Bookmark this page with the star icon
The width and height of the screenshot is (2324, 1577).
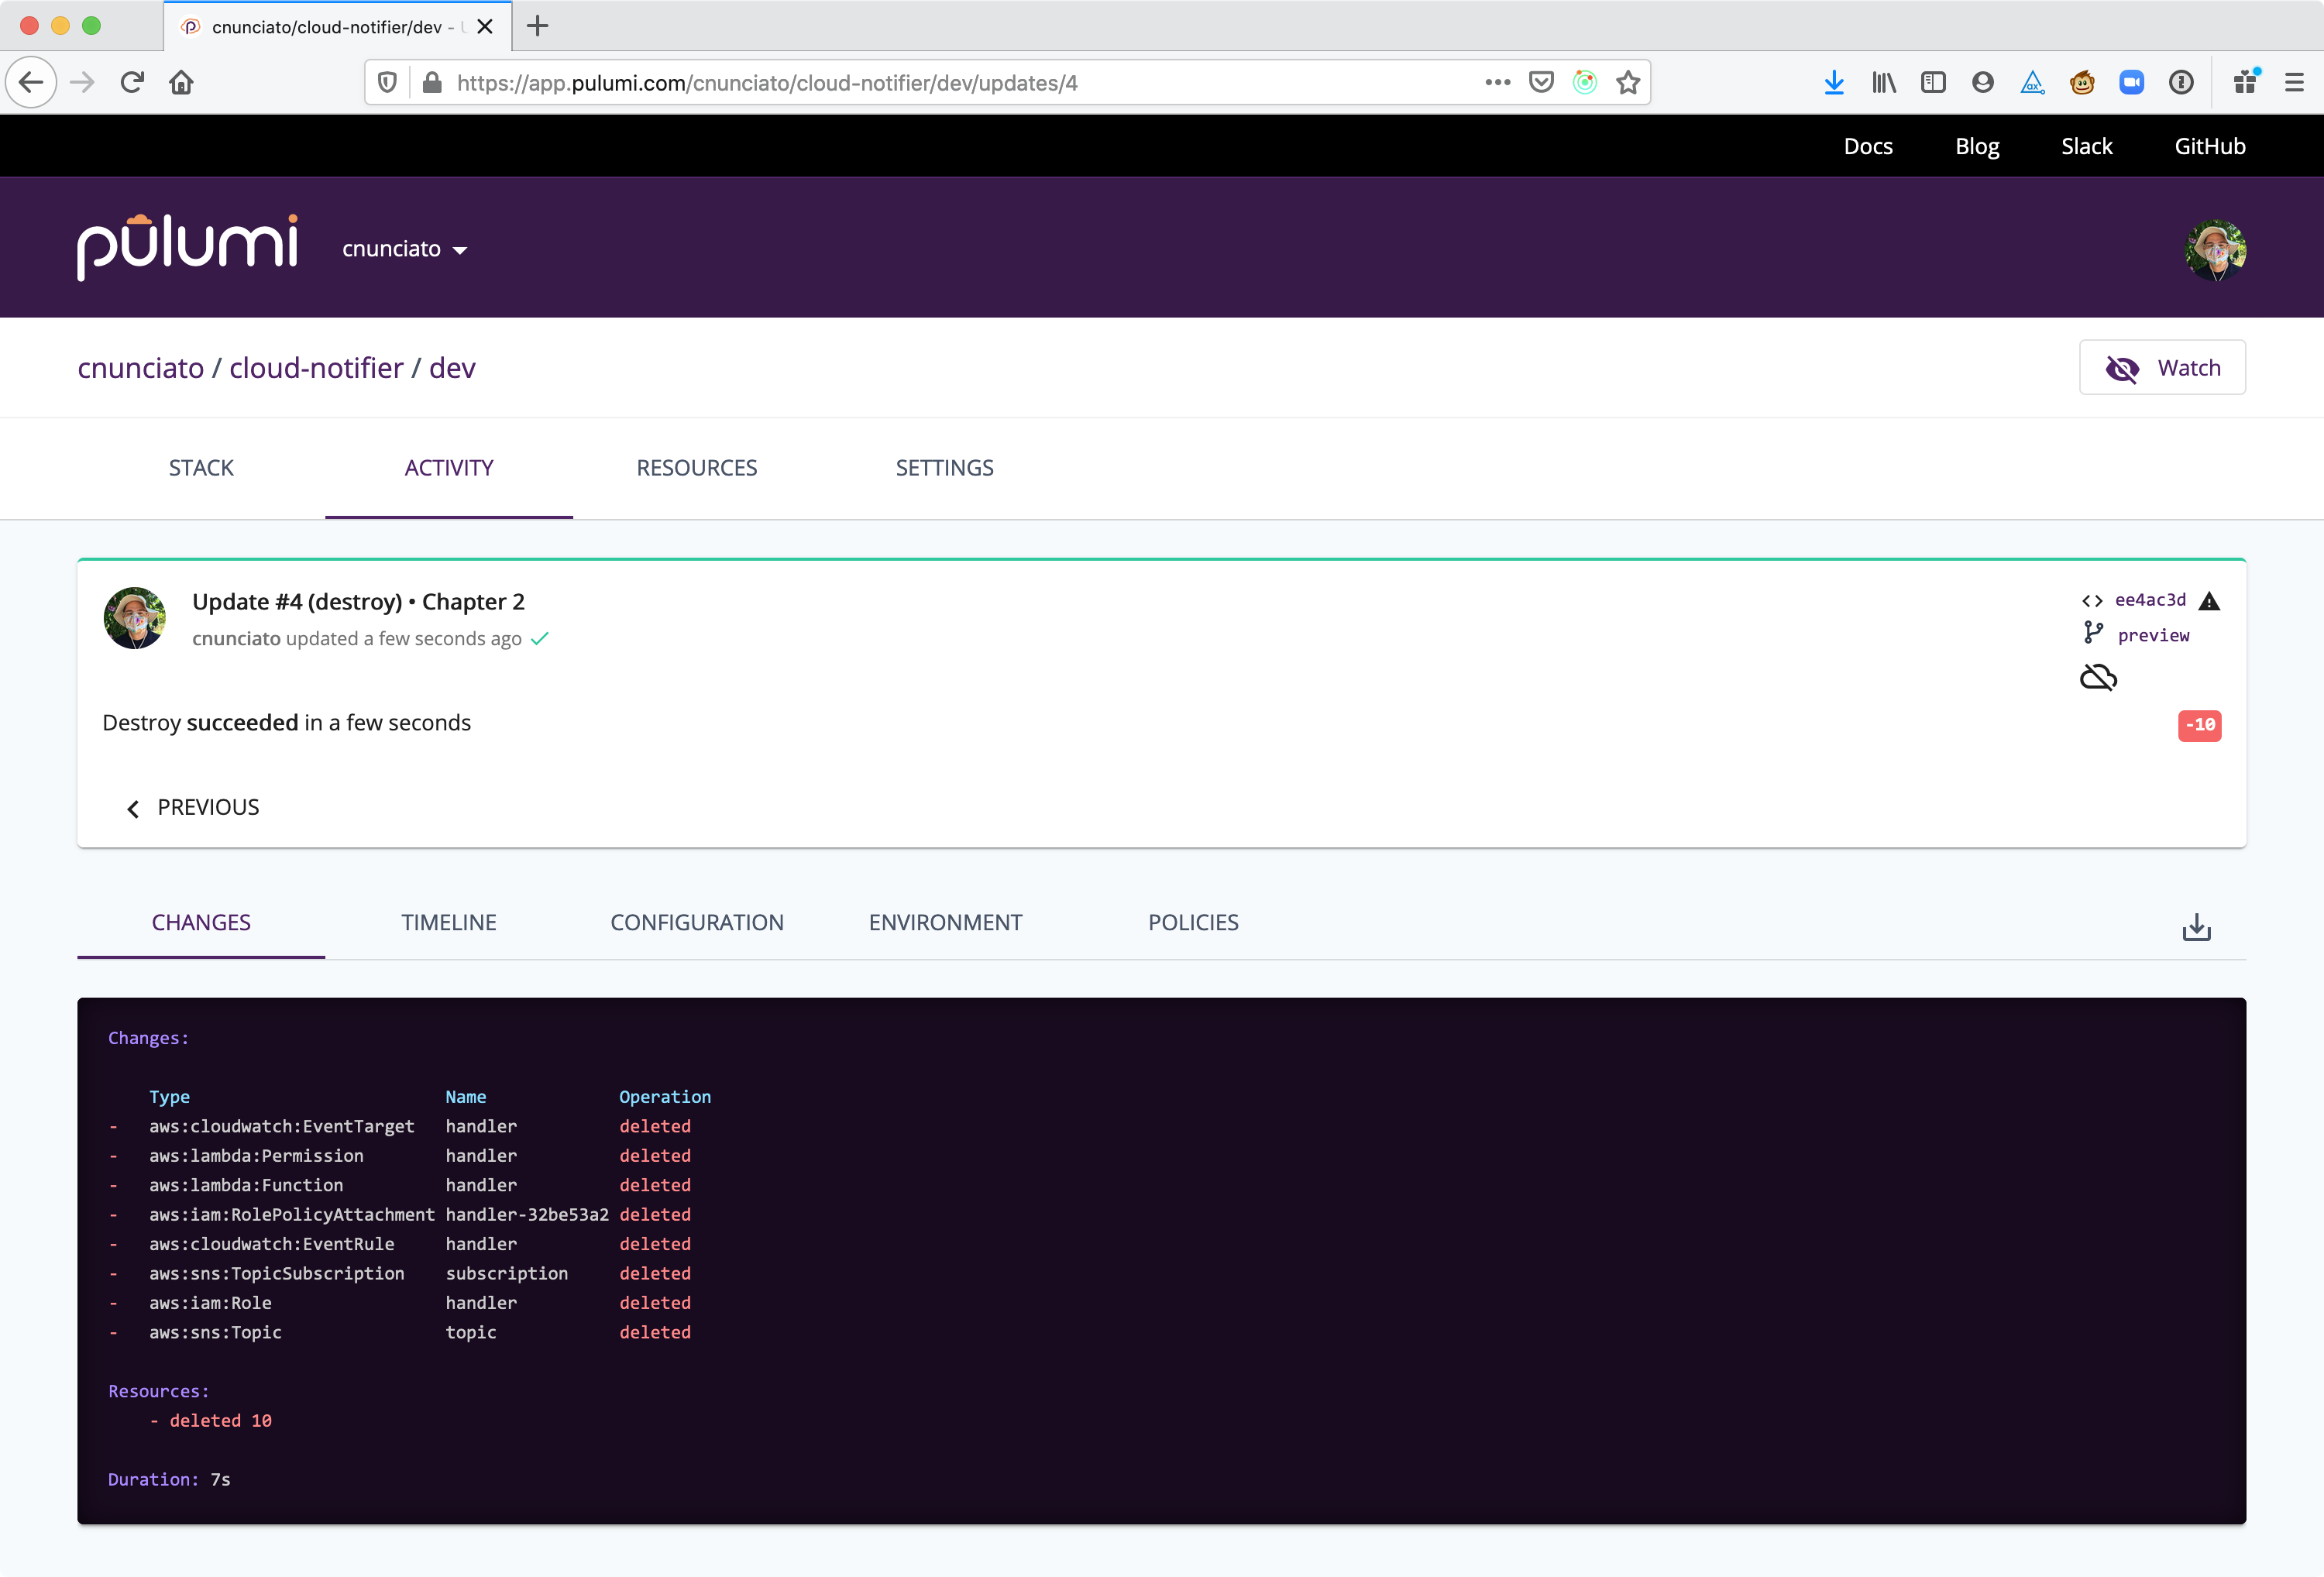pos(1628,82)
